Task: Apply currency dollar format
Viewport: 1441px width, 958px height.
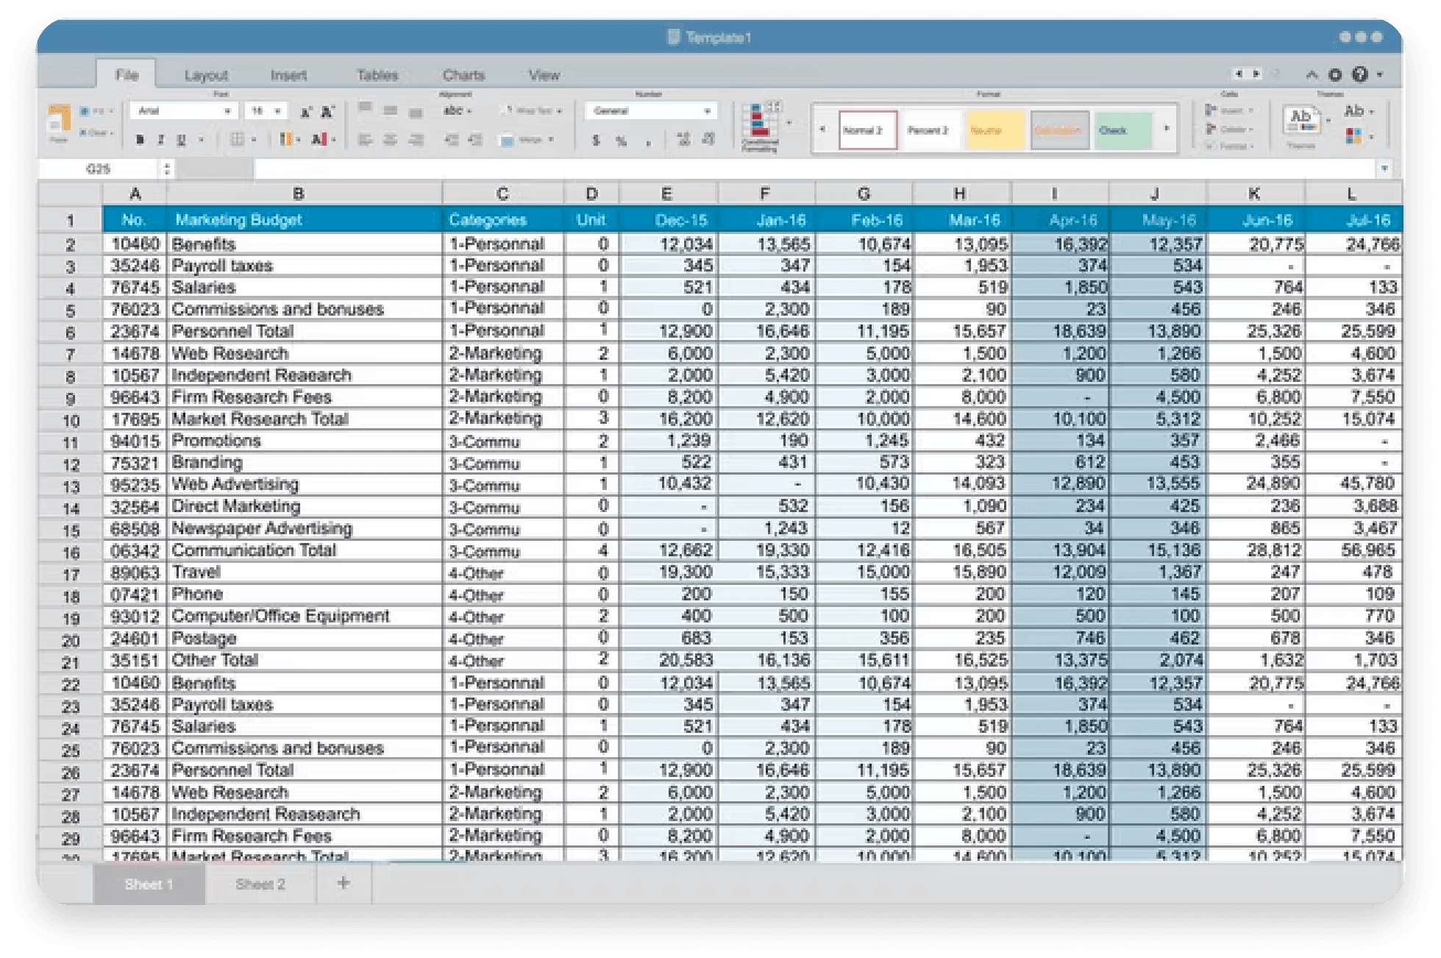Action: coord(596,141)
